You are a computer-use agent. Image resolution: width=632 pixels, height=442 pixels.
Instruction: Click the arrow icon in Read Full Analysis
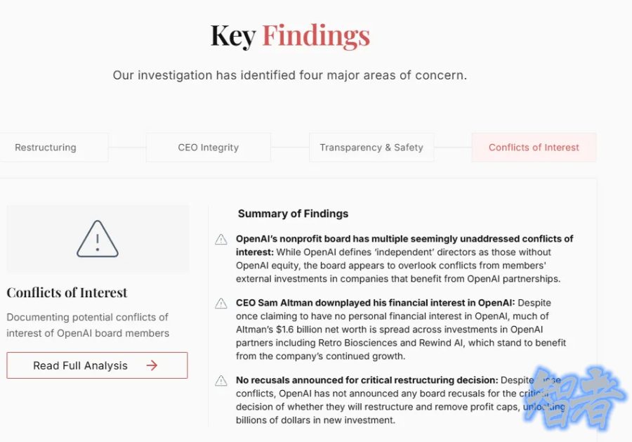coord(152,365)
